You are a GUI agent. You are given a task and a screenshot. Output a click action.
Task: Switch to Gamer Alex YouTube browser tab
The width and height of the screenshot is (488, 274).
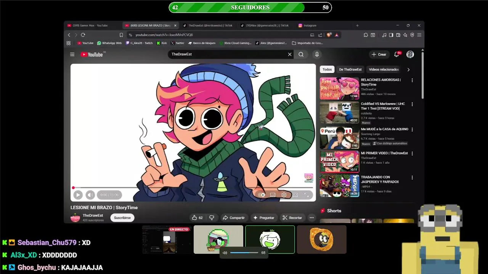[93, 25]
